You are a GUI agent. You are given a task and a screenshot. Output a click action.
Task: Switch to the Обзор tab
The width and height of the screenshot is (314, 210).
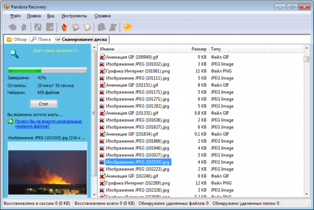[17, 39]
